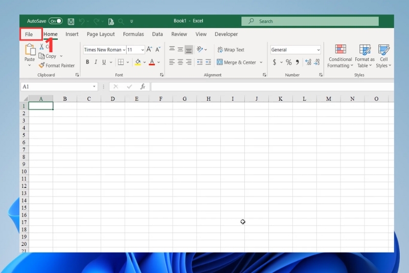This screenshot has width=409, height=273.
Task: Toggle Bold formatting
Action: (x=87, y=62)
